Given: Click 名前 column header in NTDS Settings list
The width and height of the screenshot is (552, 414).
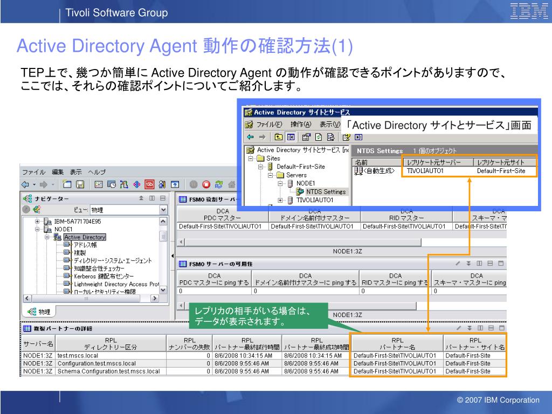Looking at the screenshot, I should (377, 162).
